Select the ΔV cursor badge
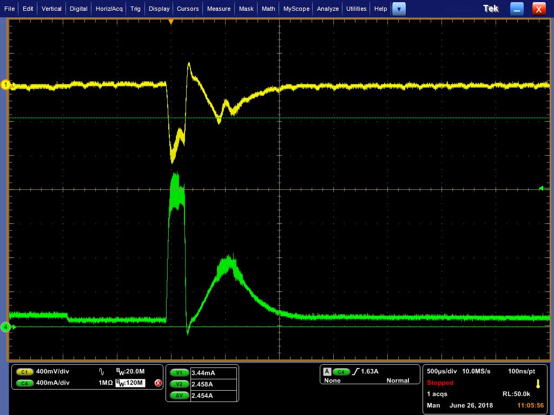Image resolution: width=554 pixels, height=415 pixels. pos(179,395)
